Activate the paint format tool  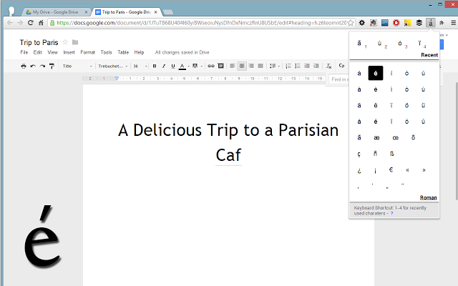coord(52,66)
